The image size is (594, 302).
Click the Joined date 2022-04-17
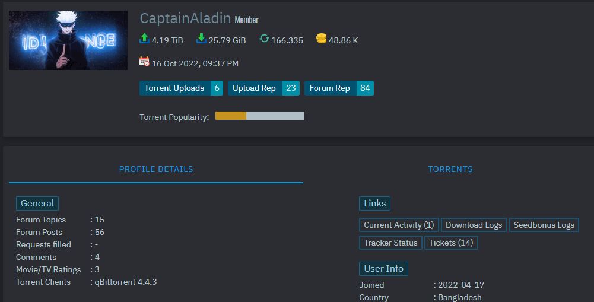[x=461, y=285]
